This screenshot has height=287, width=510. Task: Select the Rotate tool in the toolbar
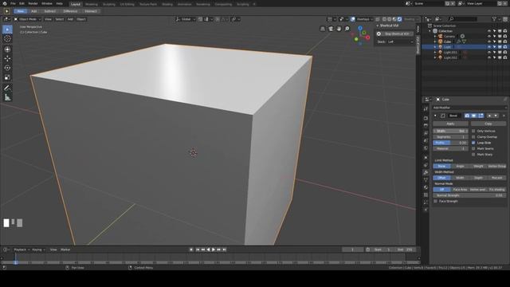pos(7,68)
